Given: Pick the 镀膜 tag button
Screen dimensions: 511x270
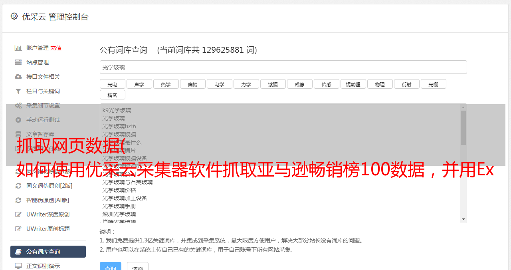Looking at the screenshot, I should pos(273,84).
